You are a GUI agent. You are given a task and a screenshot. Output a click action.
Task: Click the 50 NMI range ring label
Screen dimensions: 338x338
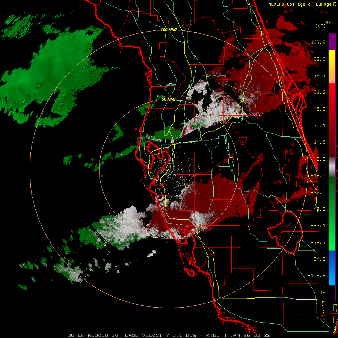[x=169, y=99]
